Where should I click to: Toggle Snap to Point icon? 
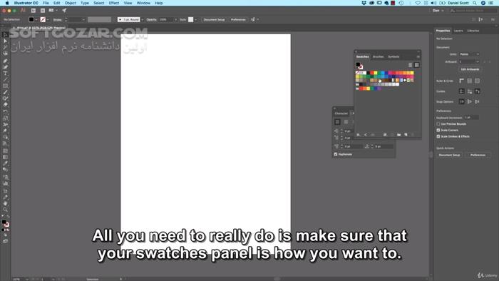point(461,101)
